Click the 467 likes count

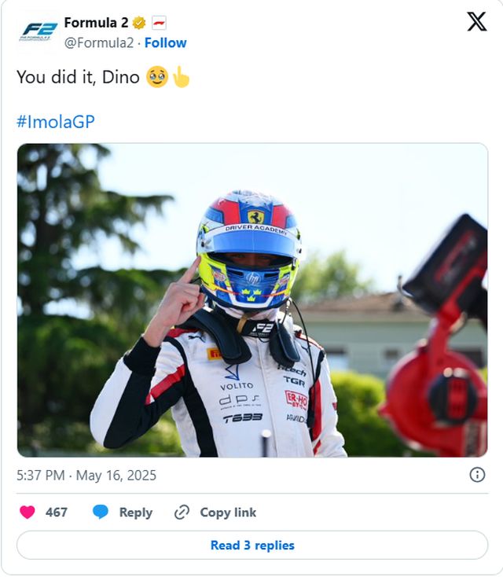click(x=57, y=512)
